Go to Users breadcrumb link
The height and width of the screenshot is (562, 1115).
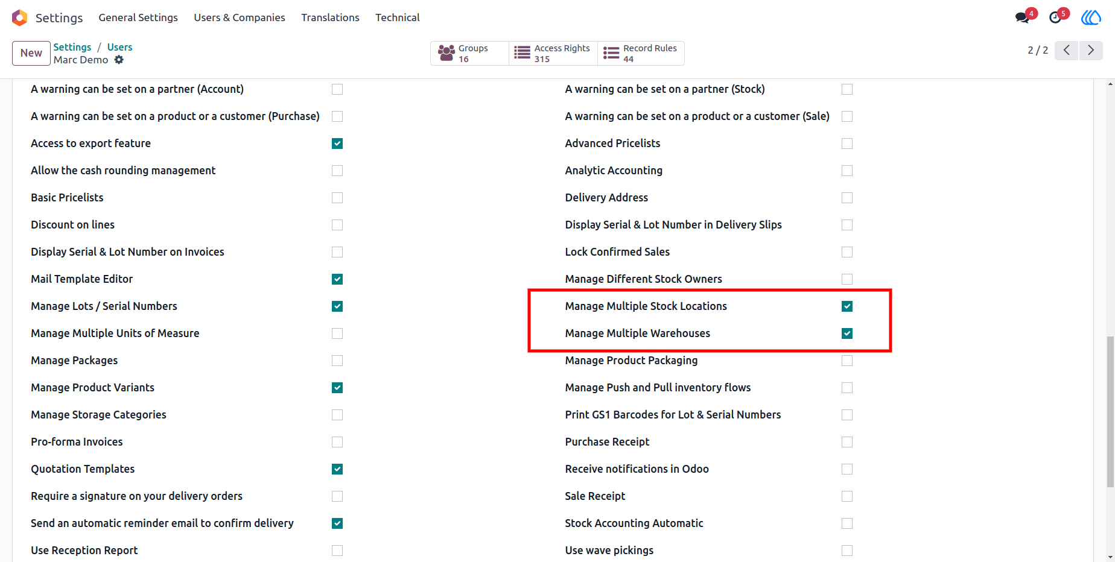click(119, 47)
